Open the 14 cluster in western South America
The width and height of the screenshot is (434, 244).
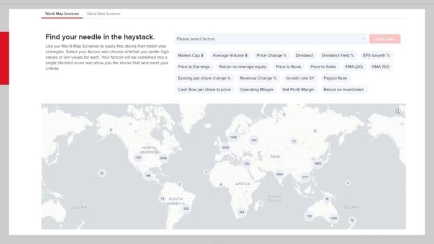tap(162, 198)
